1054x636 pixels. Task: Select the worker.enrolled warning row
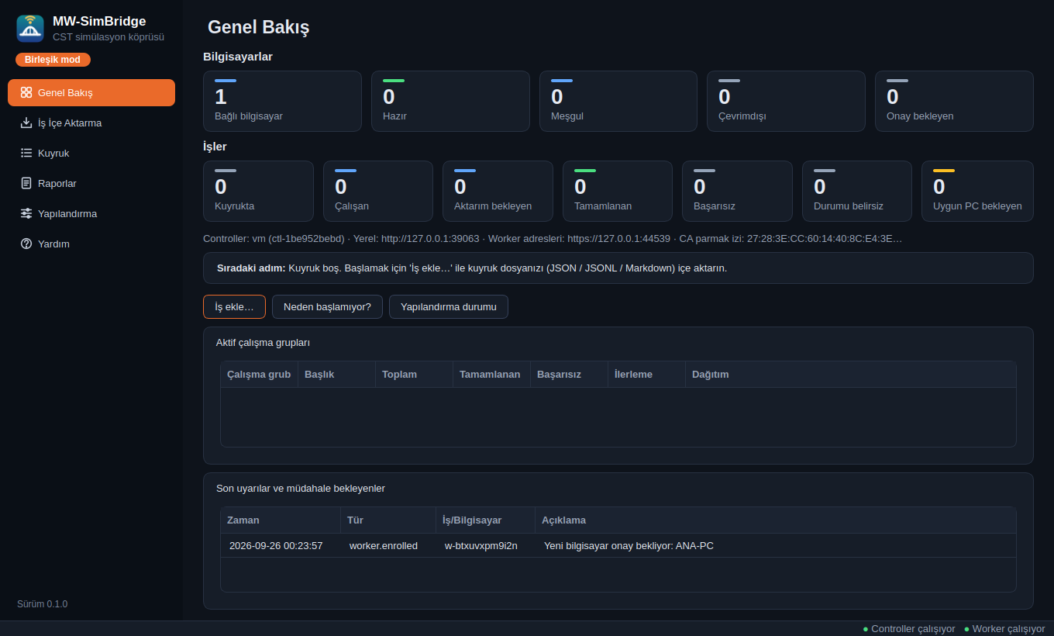point(618,545)
